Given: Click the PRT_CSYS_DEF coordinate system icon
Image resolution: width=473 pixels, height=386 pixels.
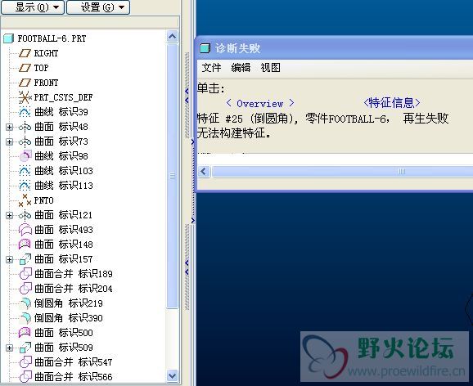Looking at the screenshot, I should pyautogui.click(x=25, y=97).
